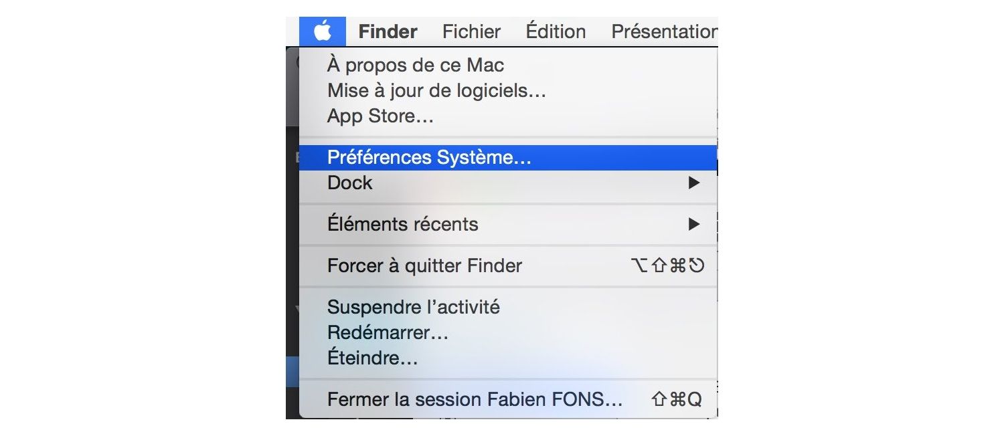
Task: Choose Suspendre l'activité
Action: [x=413, y=306]
